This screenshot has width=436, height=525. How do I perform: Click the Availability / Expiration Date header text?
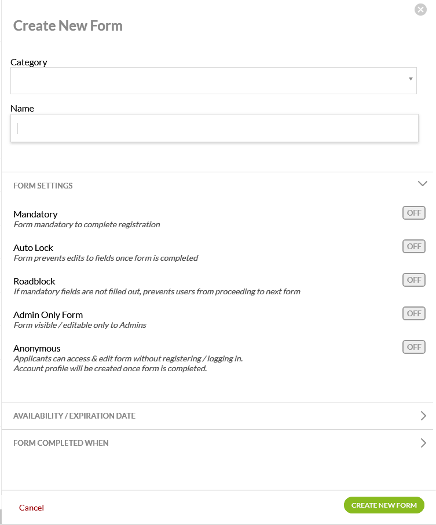(x=74, y=416)
